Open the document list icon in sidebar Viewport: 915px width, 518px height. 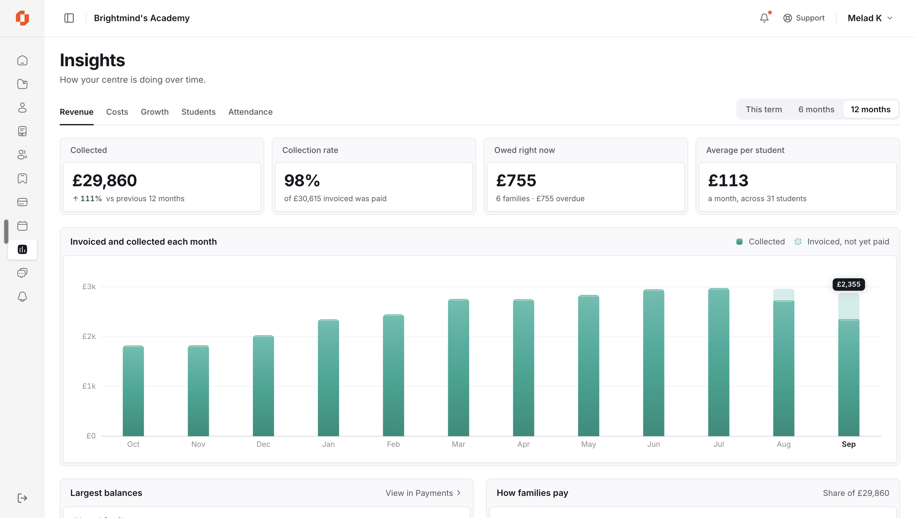pos(22,131)
